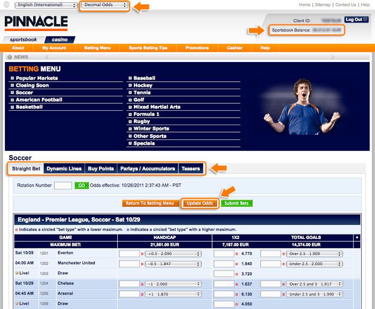Open the Home link at top

click(304, 4)
